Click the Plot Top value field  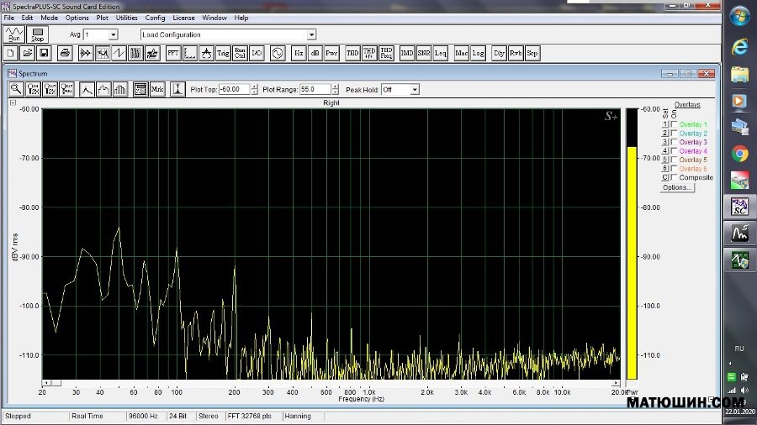point(232,89)
